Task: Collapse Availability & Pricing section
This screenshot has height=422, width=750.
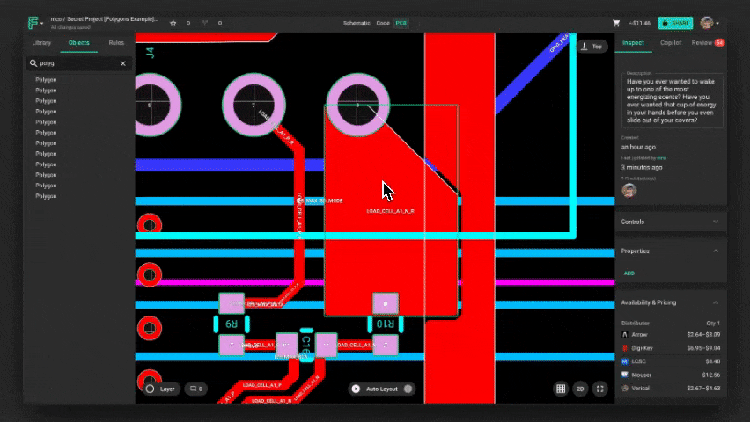Action: [716, 302]
